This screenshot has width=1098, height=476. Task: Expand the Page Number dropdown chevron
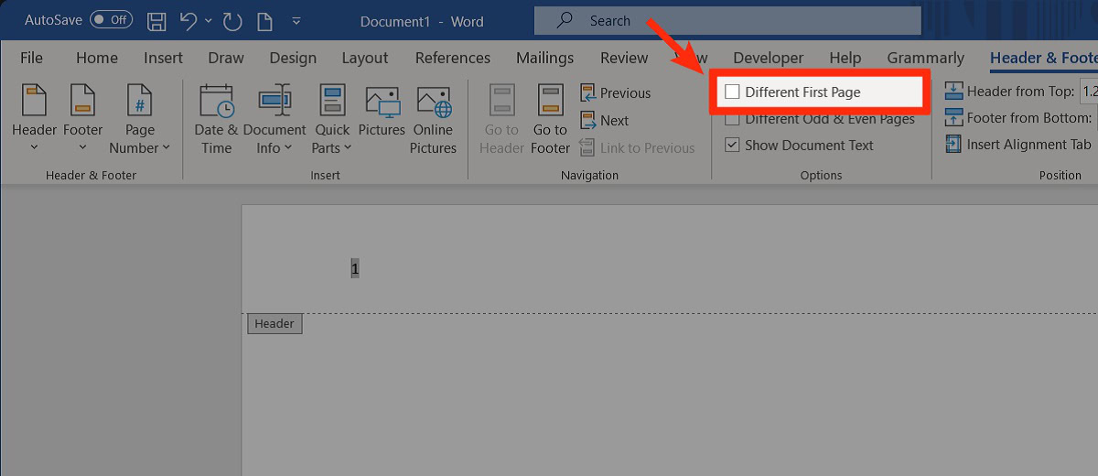(166, 148)
